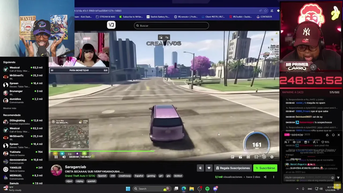Bookmark this page with the star icon

(266, 11)
